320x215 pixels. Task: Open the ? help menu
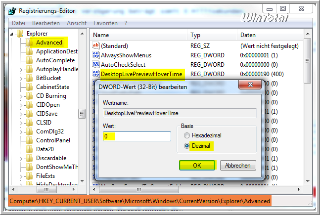[126, 23]
